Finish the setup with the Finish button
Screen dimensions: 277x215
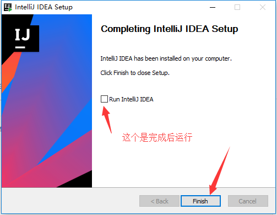200,201
